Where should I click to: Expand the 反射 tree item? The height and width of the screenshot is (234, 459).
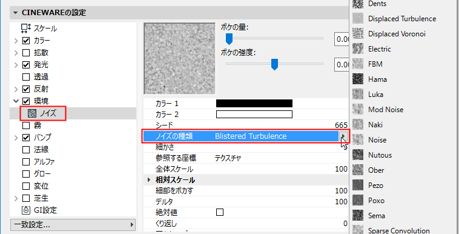click(16, 89)
